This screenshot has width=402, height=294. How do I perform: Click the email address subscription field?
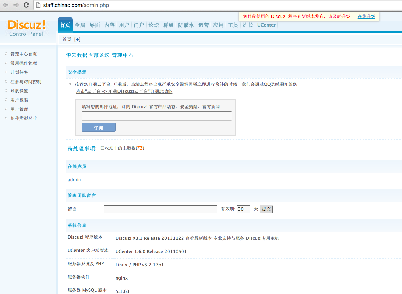157,116
